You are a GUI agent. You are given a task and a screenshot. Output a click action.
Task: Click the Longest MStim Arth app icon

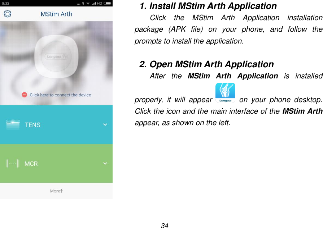click(x=225, y=92)
